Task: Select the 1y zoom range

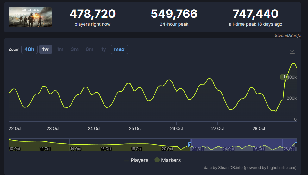Action: pyautogui.click(x=103, y=49)
